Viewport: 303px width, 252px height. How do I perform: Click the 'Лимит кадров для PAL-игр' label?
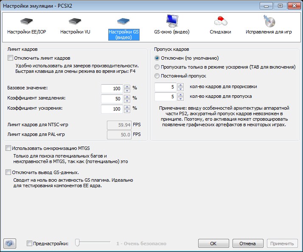coord(36,134)
